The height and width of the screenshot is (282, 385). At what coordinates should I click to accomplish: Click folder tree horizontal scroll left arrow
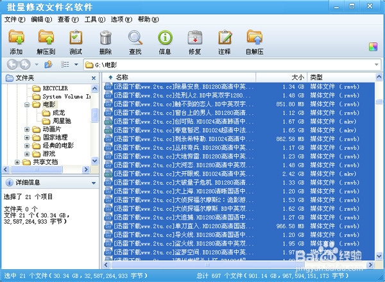[6, 169]
